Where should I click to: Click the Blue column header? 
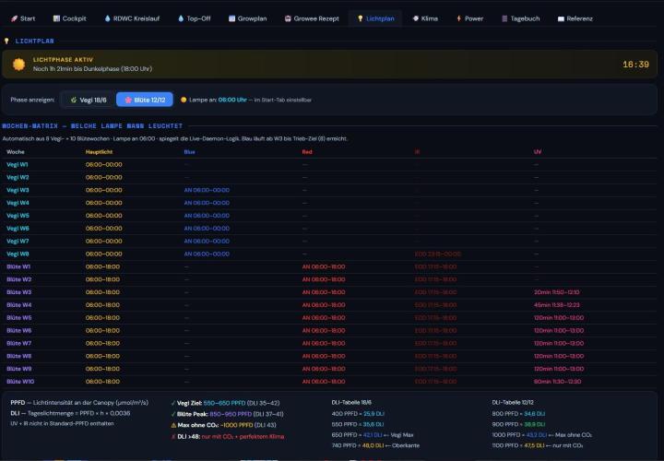click(189, 152)
